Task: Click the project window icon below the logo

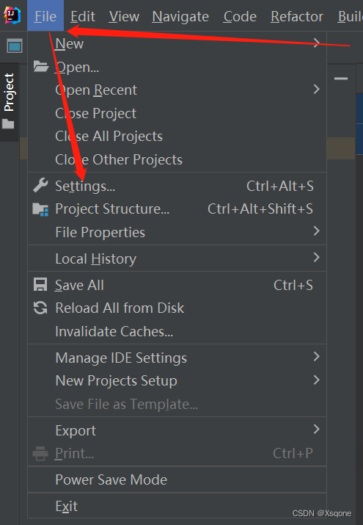Action: pos(15,46)
